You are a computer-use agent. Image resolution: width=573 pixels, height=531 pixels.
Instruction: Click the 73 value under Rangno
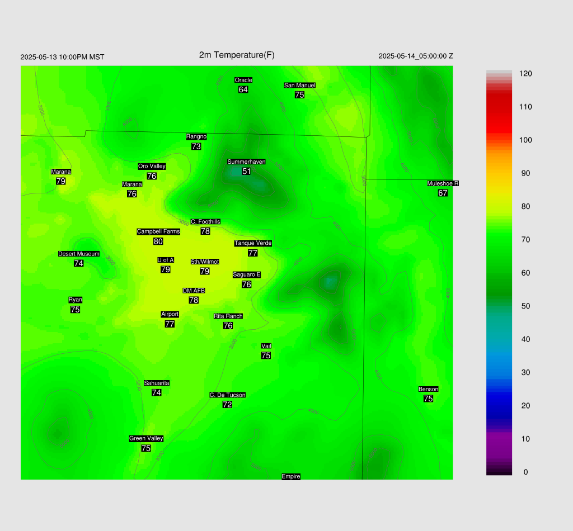[x=196, y=146]
